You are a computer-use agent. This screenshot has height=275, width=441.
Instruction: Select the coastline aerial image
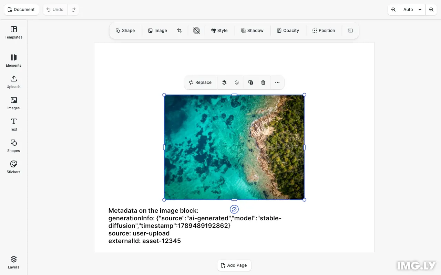(234, 147)
